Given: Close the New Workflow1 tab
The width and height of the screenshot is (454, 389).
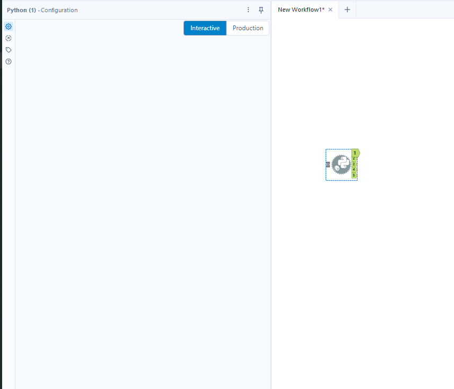Looking at the screenshot, I should [x=330, y=9].
